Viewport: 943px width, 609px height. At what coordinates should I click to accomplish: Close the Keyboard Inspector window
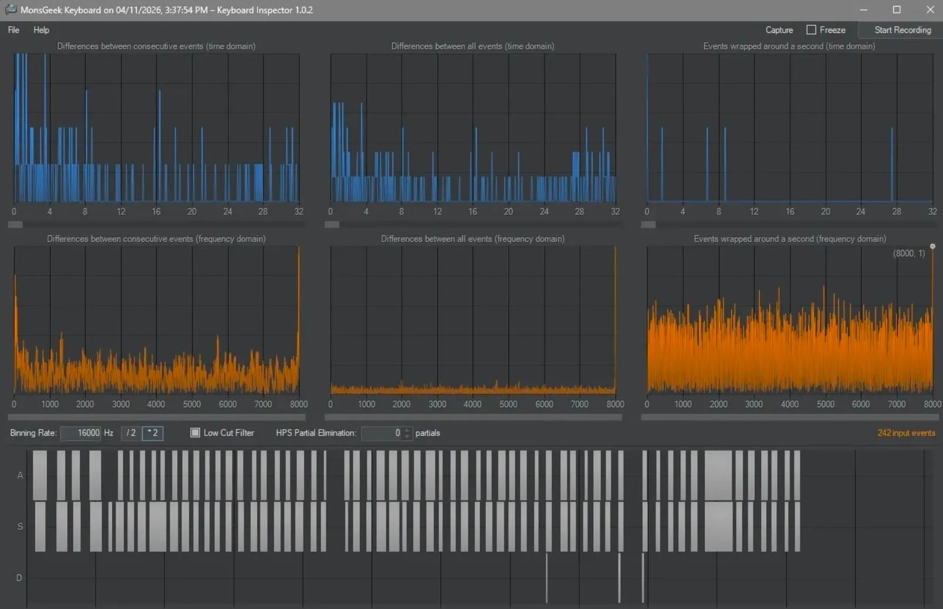pyautogui.click(x=930, y=9)
